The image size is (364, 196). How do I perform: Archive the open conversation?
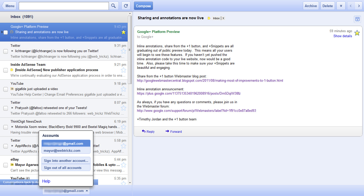coord(311,6)
